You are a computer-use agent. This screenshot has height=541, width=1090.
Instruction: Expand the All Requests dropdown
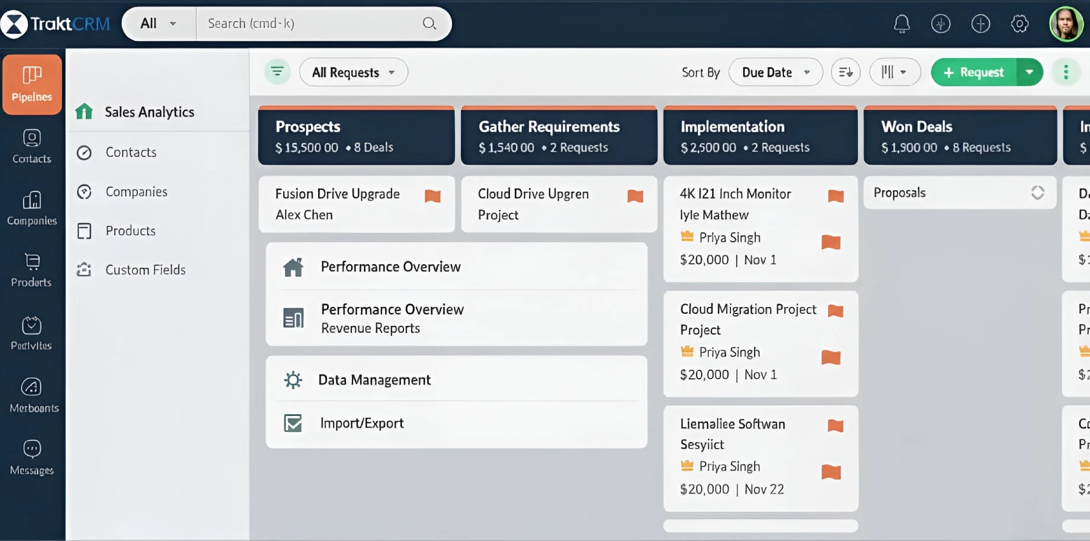354,72
